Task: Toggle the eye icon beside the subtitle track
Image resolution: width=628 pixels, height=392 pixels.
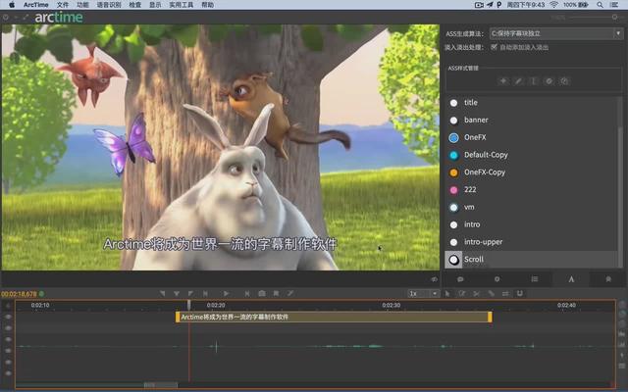Action: (8, 317)
